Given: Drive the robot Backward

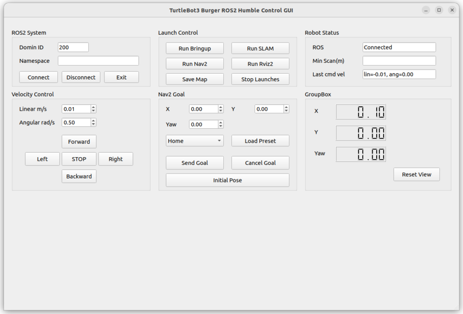Looking at the screenshot, I should pos(79,176).
